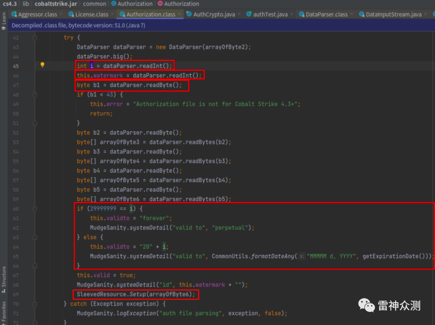
Task: Open the DataInputStream.java tab
Action: 394,14
